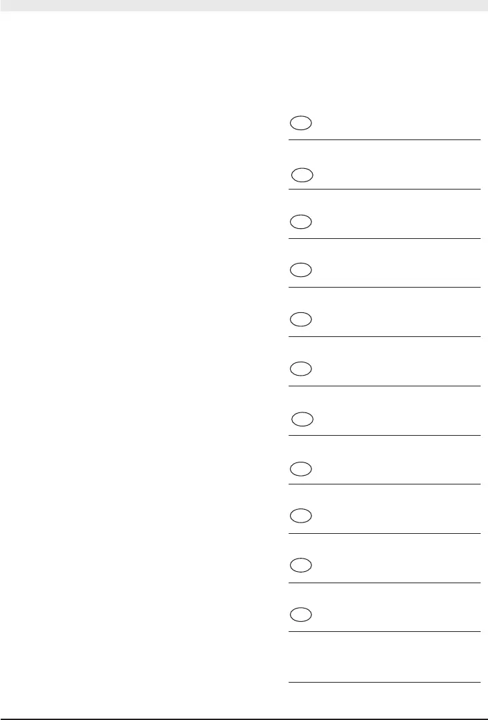Screen dimensions: 488x720
Task: Check the eighth oval from the top
Action: tap(301, 469)
